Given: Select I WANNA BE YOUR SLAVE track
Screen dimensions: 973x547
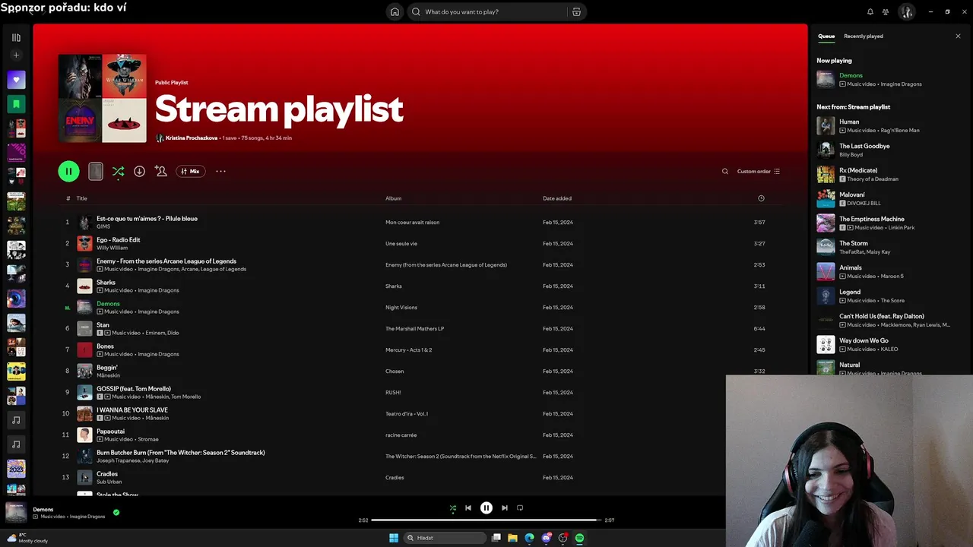Looking at the screenshot, I should [132, 410].
